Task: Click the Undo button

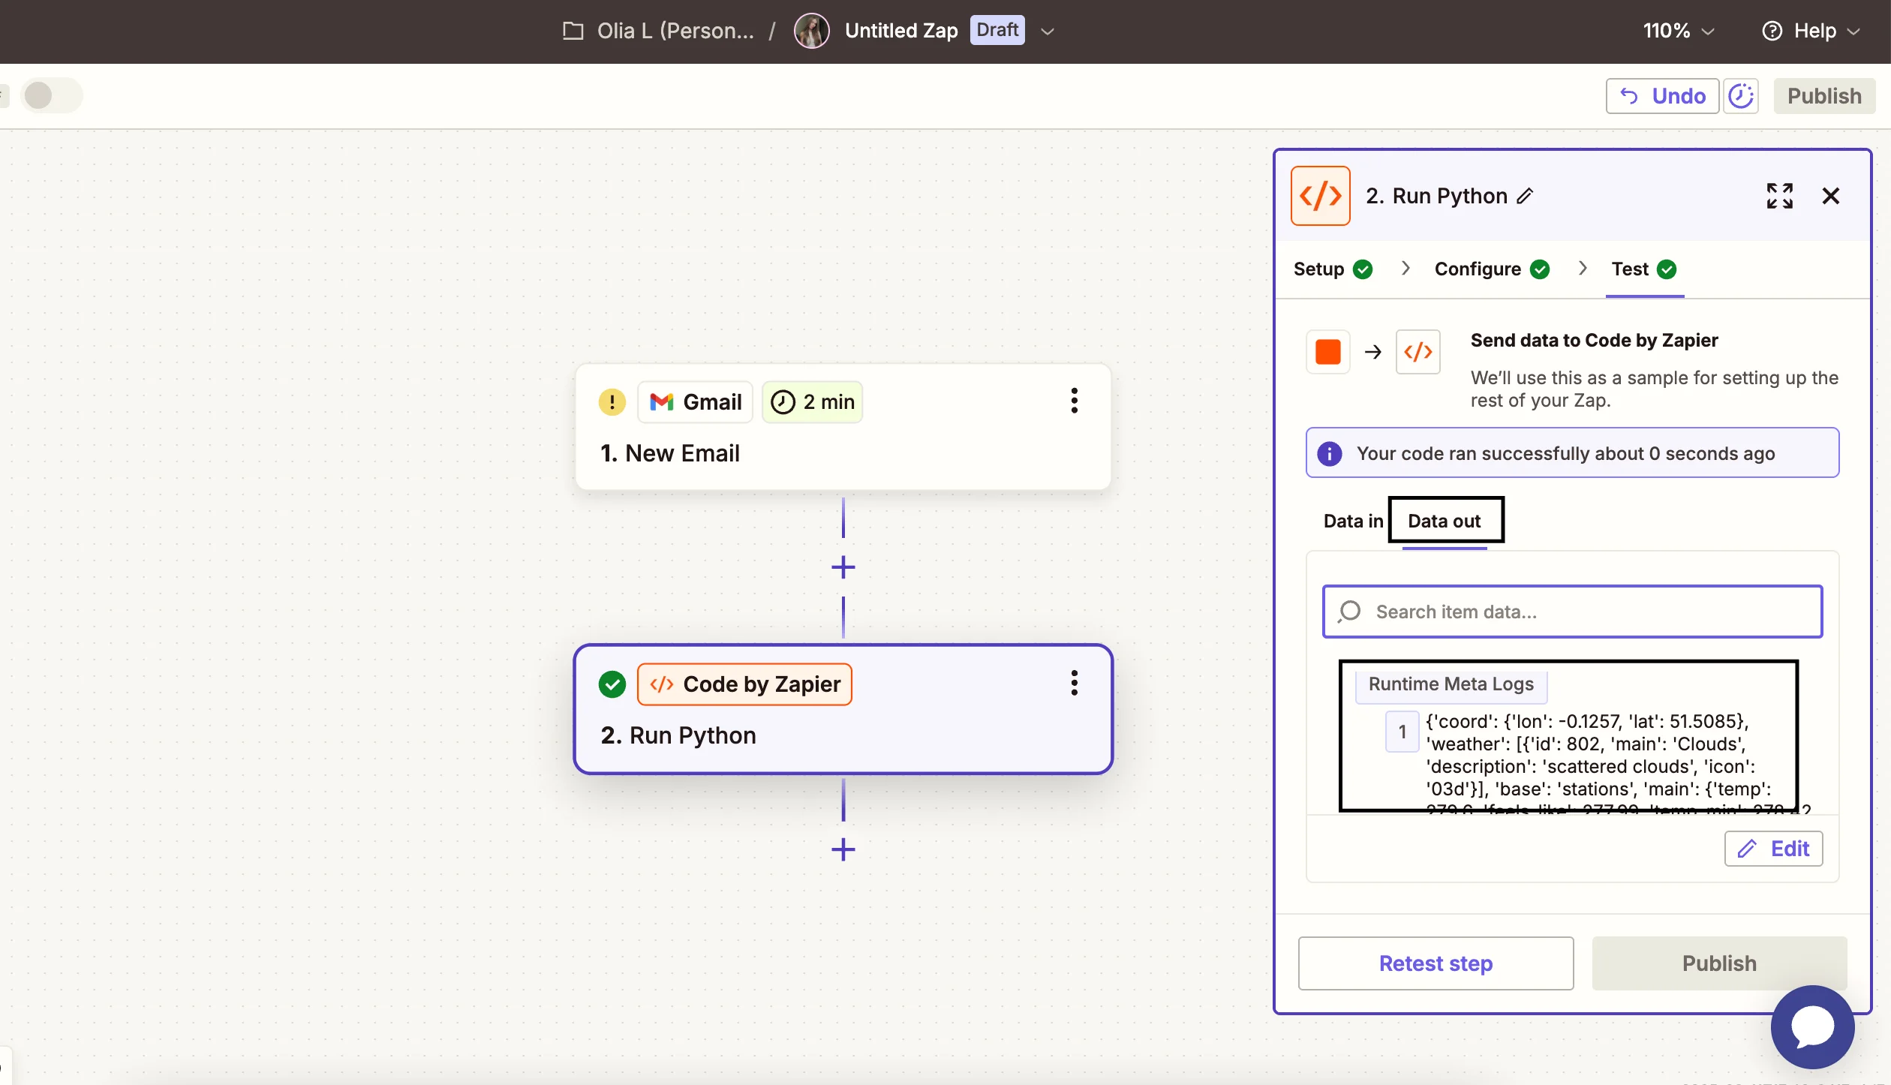Action: (1662, 96)
